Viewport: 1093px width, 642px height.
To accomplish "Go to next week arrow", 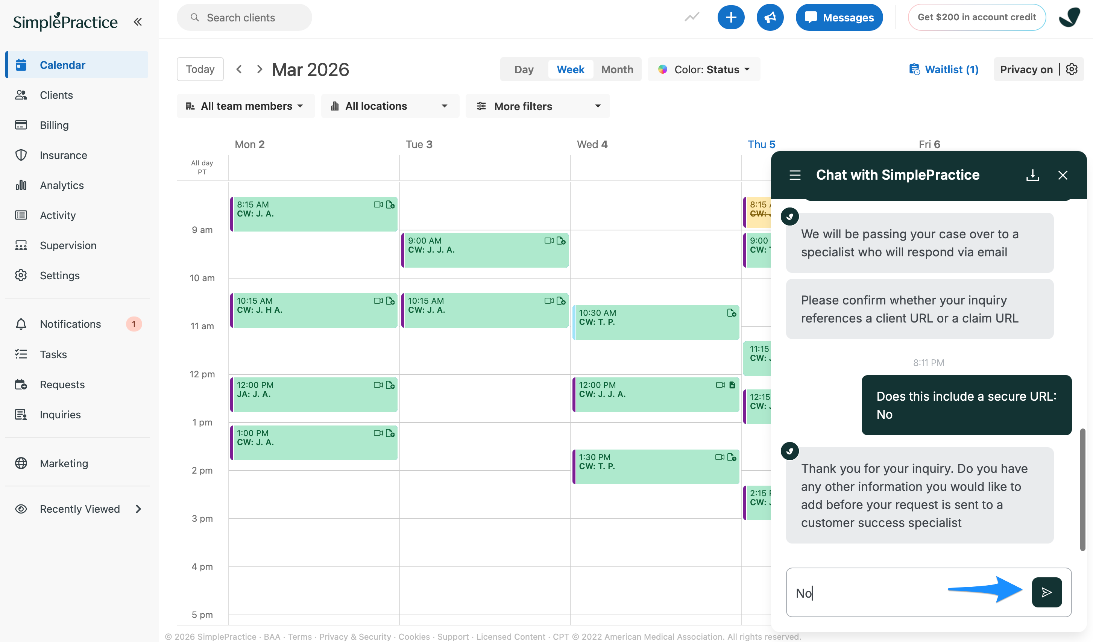I will click(x=260, y=70).
